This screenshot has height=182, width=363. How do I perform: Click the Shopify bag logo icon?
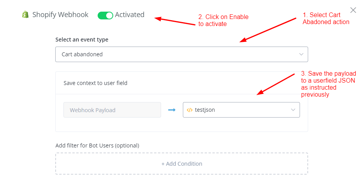pyautogui.click(x=26, y=15)
